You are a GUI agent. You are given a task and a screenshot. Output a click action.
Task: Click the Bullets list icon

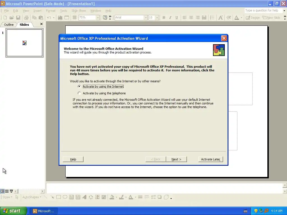pyautogui.click(x=212, y=18)
